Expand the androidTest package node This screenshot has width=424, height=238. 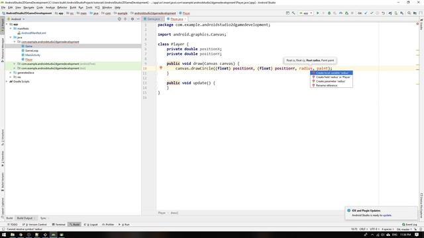click(15, 63)
